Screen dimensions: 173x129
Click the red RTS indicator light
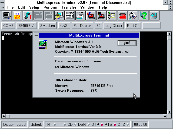115,125
